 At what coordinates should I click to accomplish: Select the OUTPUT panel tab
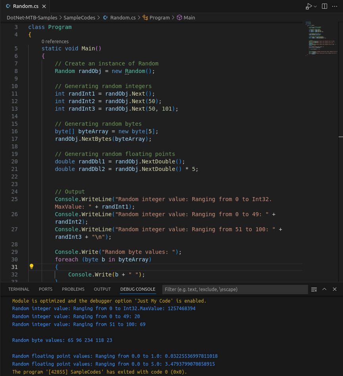(102, 289)
